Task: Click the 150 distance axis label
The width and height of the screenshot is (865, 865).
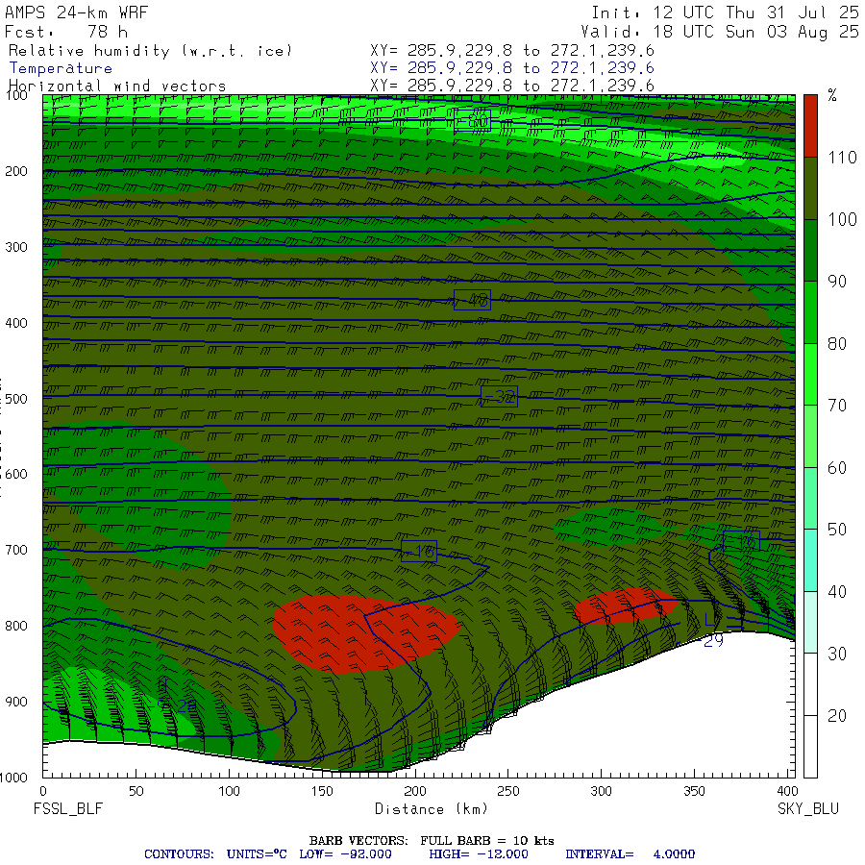Action: 322,791
